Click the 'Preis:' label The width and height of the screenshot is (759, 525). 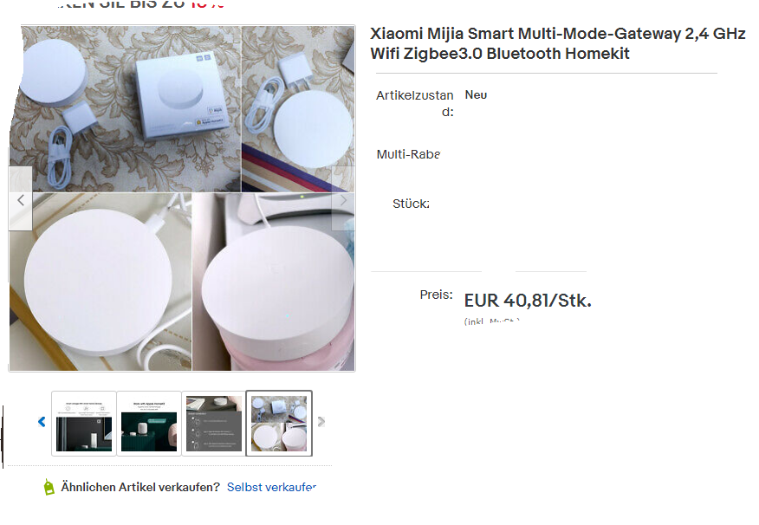pyautogui.click(x=436, y=295)
